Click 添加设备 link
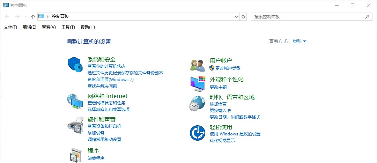Image resolution: width=377 pixels, height=163 pixels. click(x=96, y=133)
